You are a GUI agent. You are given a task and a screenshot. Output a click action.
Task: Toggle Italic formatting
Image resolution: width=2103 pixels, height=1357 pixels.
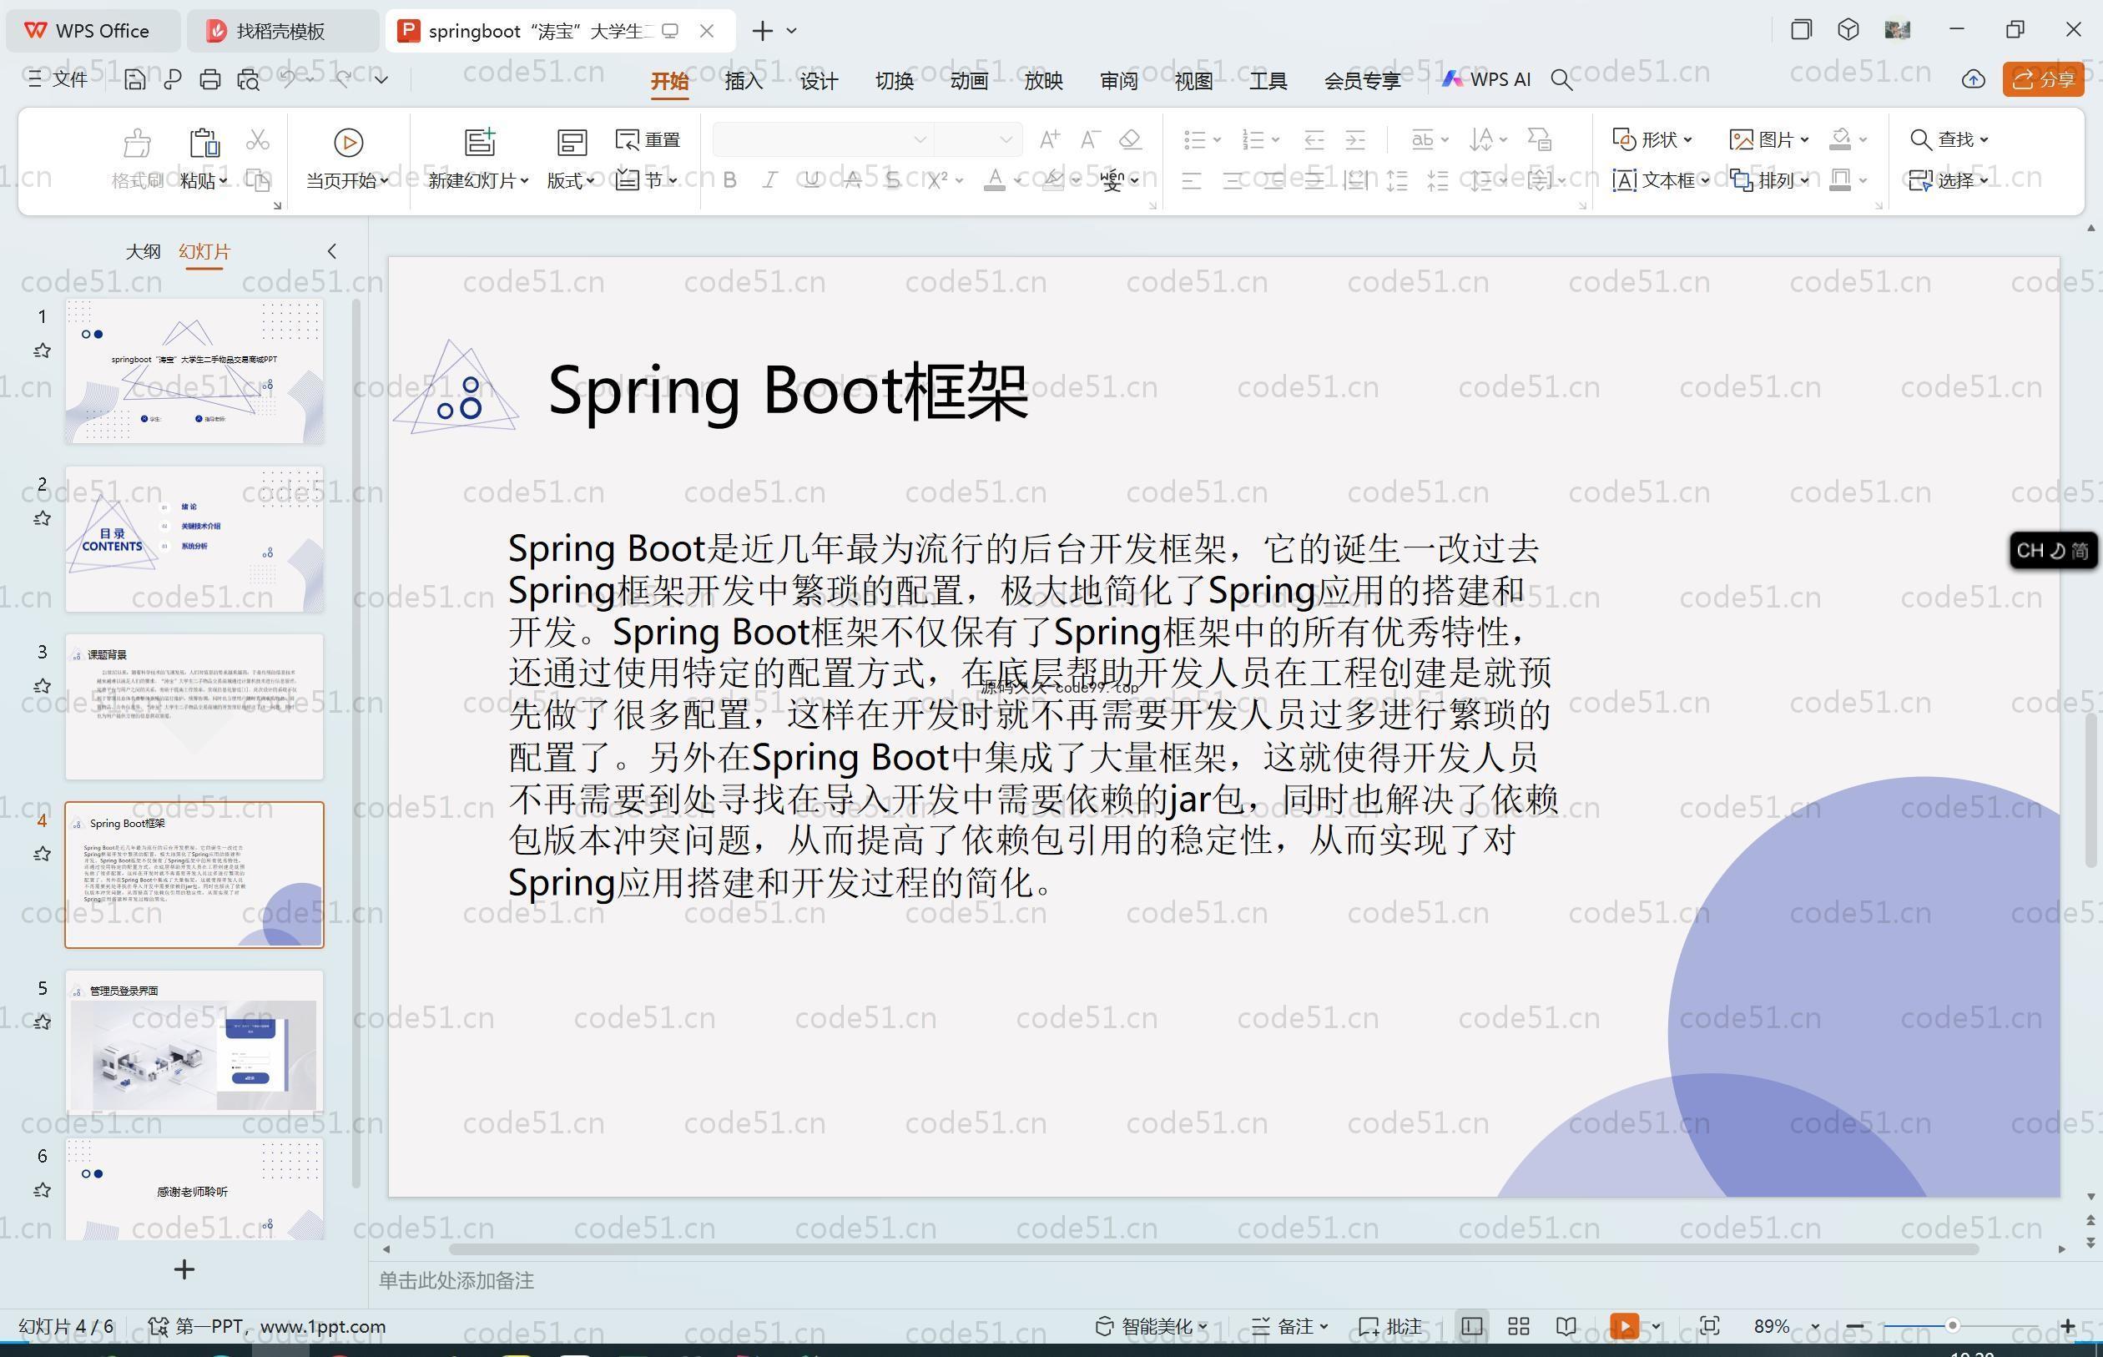coord(770,180)
